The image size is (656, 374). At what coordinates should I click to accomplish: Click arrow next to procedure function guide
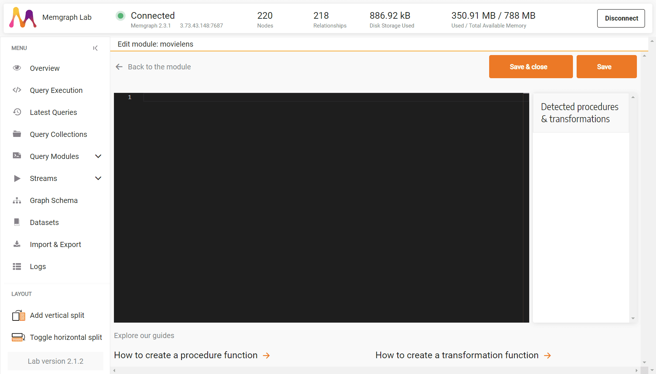click(266, 355)
